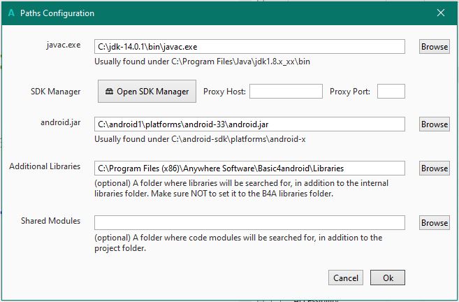Click the Additional Libraries label

coord(45,166)
